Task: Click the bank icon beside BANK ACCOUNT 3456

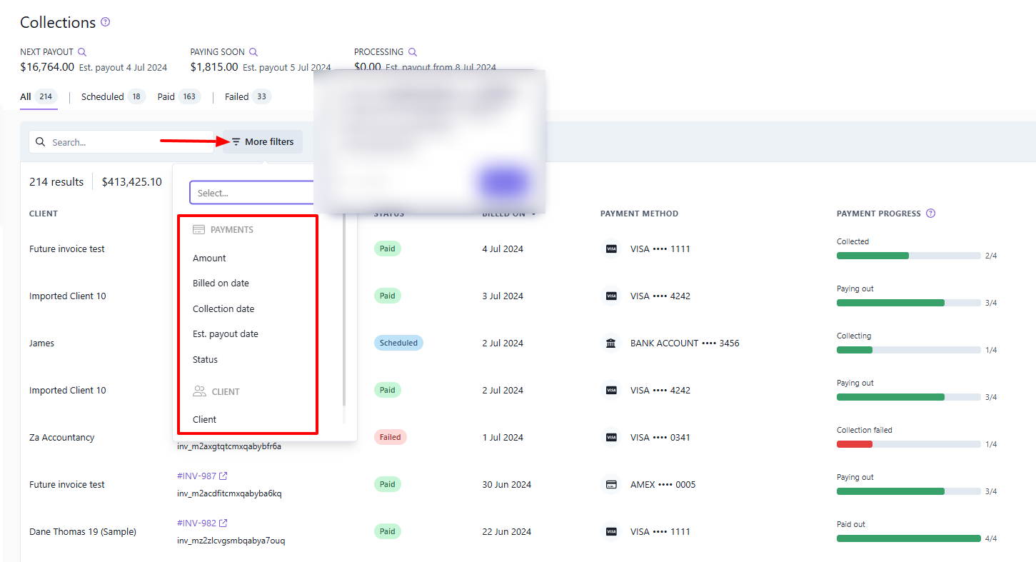Action: point(611,343)
